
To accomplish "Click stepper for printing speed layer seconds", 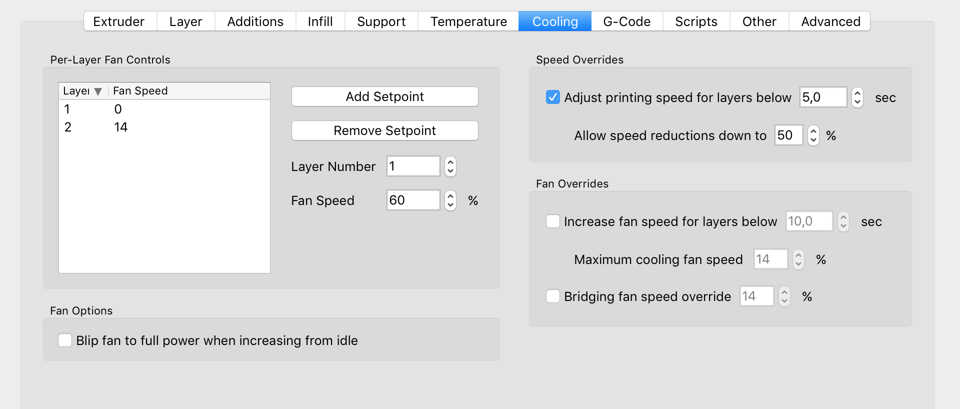I will coord(857,97).
